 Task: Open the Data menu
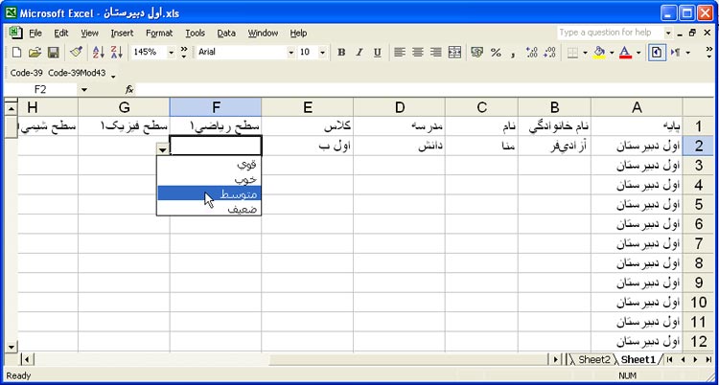[x=225, y=33]
